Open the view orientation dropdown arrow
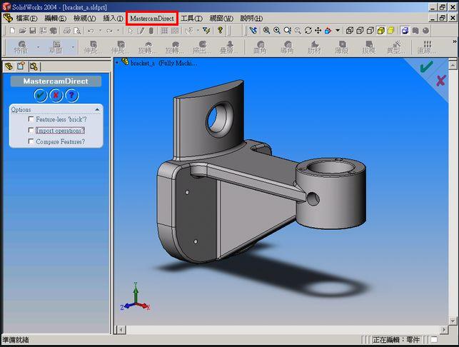The height and width of the screenshot is (347, 459). tap(338, 30)
